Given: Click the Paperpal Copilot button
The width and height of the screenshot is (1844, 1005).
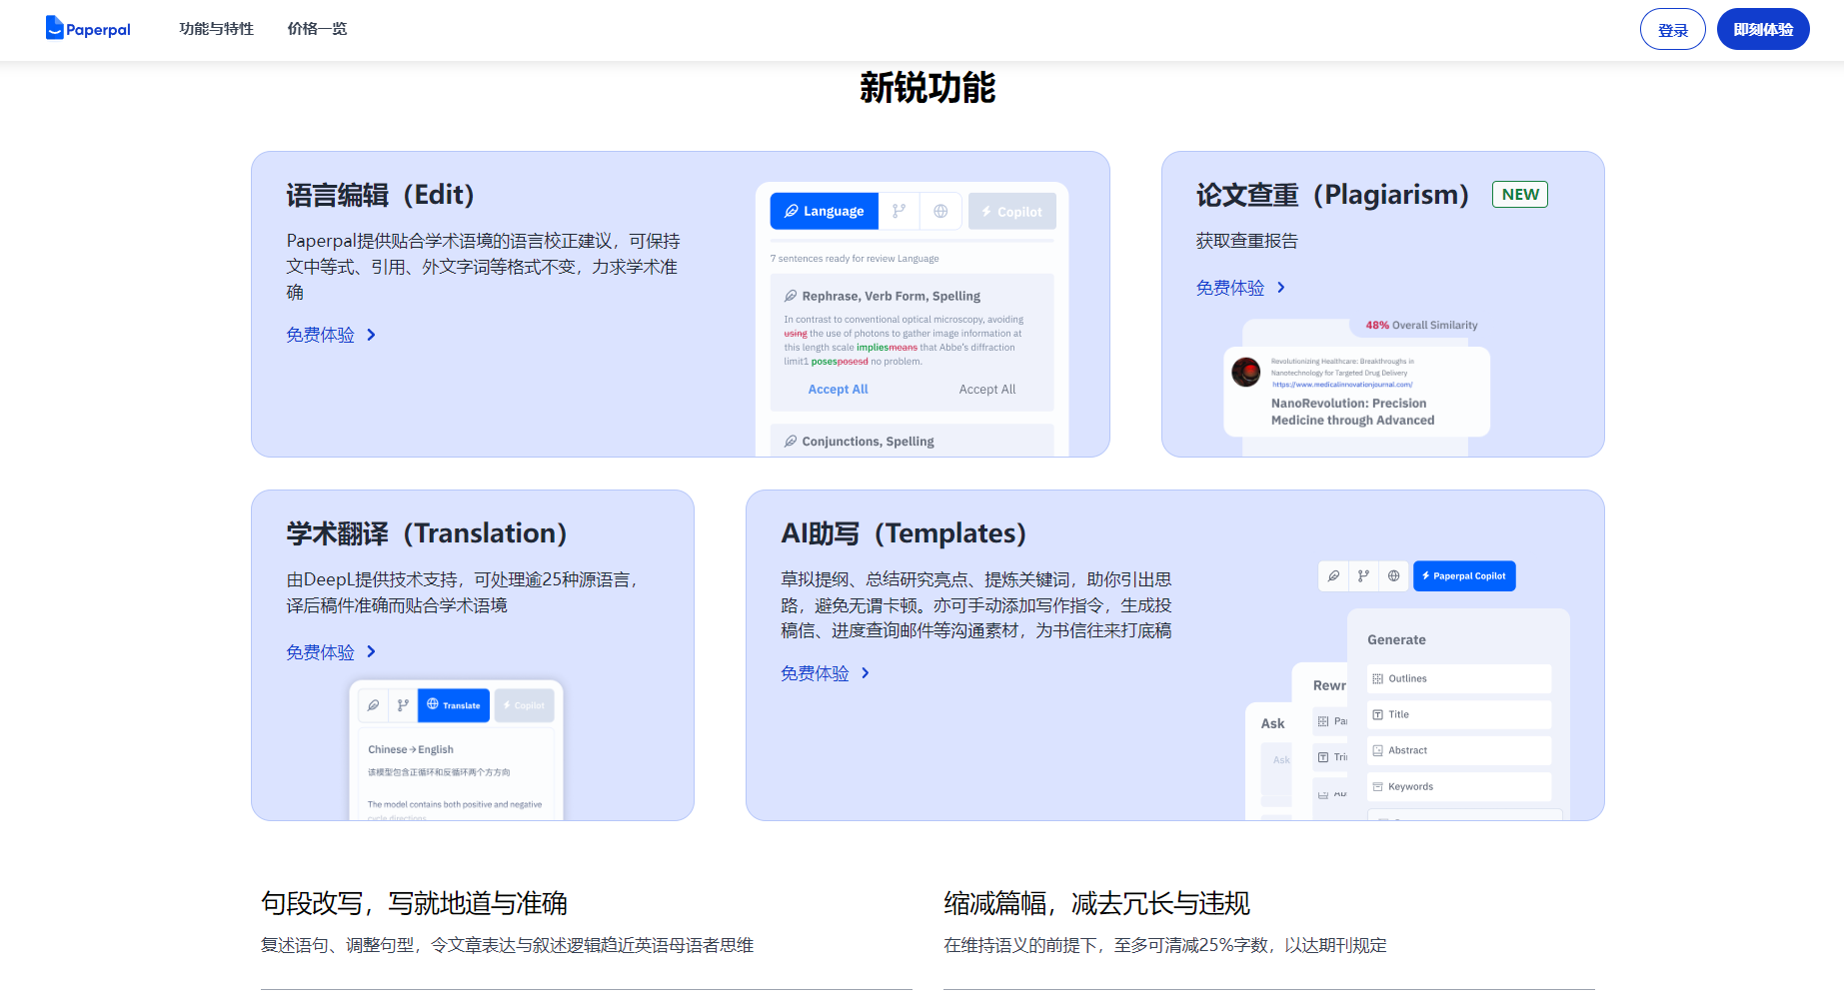Looking at the screenshot, I should (1464, 575).
